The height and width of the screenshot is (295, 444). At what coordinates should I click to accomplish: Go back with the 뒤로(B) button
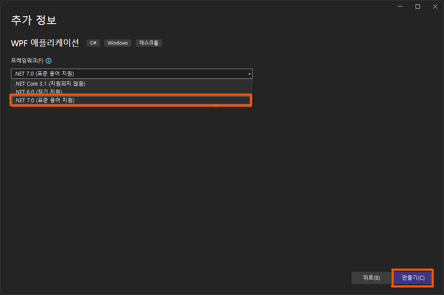[x=371, y=278]
